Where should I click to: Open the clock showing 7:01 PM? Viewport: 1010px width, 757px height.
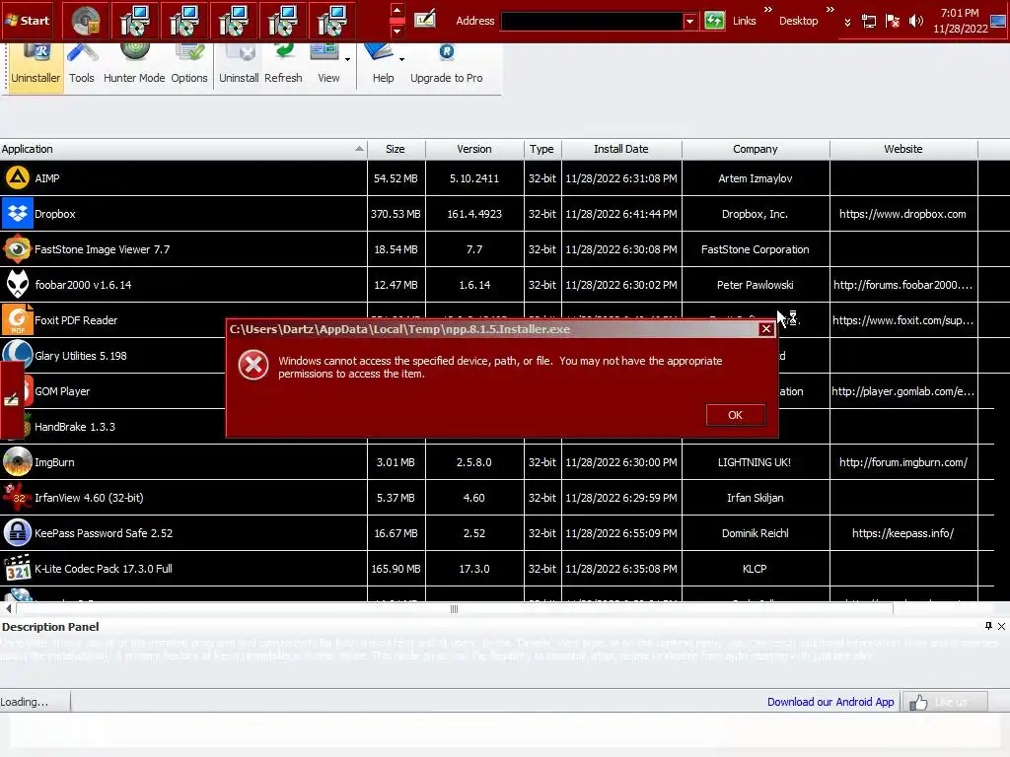click(960, 21)
